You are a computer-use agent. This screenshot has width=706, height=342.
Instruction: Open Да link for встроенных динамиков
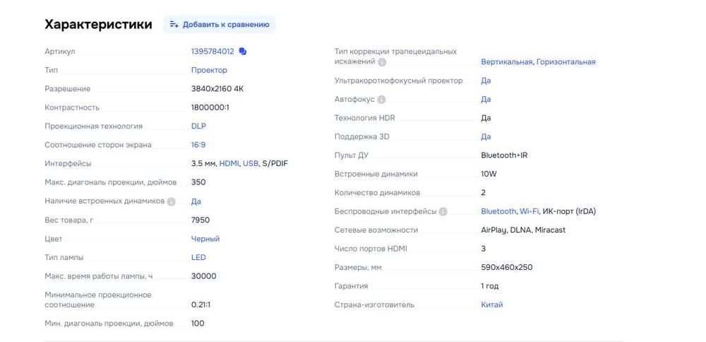[196, 201]
